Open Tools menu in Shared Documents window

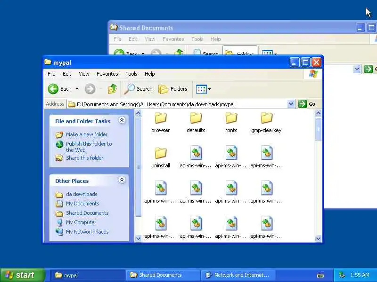[x=197, y=39]
